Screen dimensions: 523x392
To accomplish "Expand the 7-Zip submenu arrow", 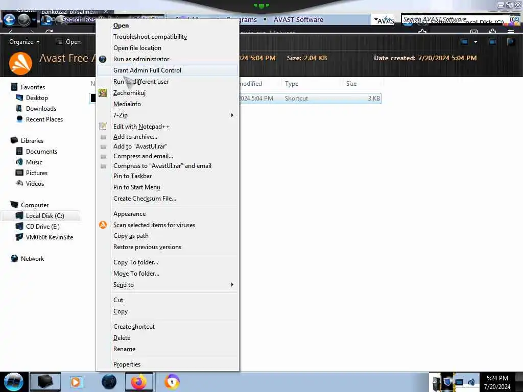I will 232,115.
